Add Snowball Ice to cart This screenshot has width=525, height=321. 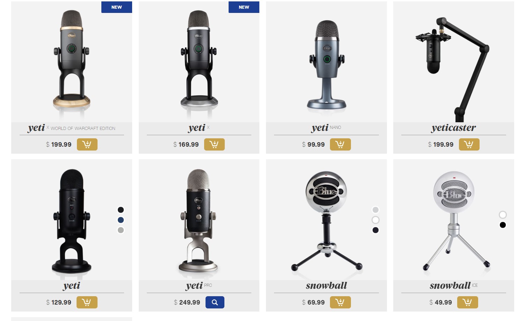coord(468,302)
